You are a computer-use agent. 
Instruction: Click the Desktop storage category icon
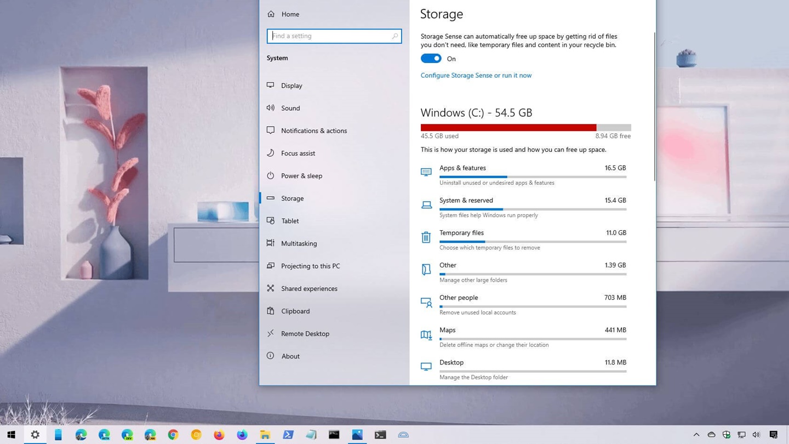pyautogui.click(x=426, y=367)
